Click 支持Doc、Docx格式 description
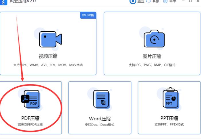This screenshot has height=139, width=201. pos(100,125)
